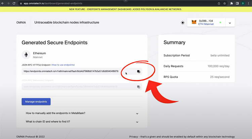Click wallet address 0x399...134

tap(206, 21)
